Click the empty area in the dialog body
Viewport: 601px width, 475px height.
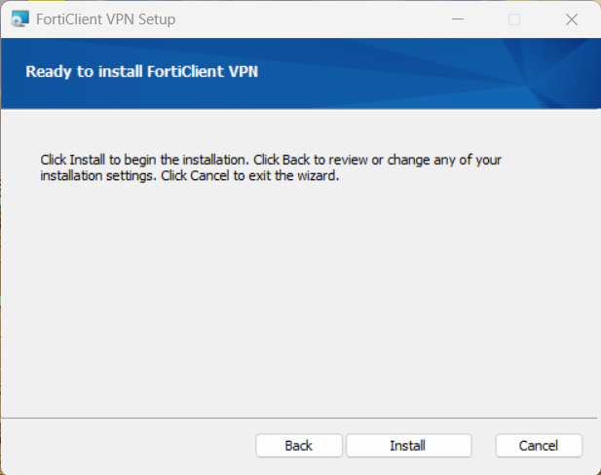coord(292,292)
